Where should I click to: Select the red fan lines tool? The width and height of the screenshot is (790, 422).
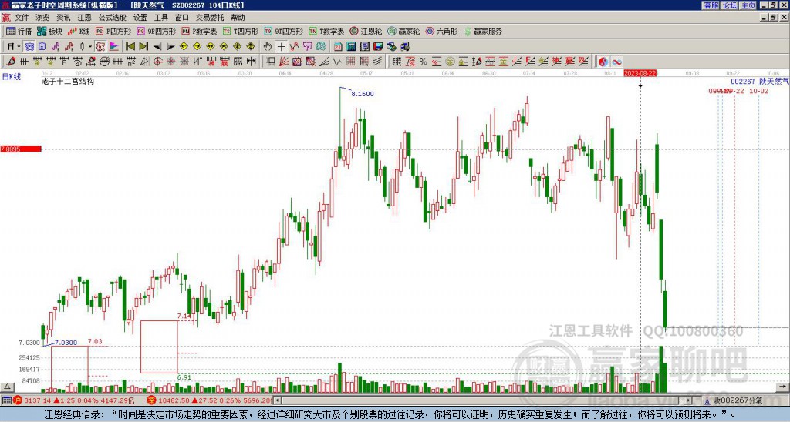click(x=284, y=62)
